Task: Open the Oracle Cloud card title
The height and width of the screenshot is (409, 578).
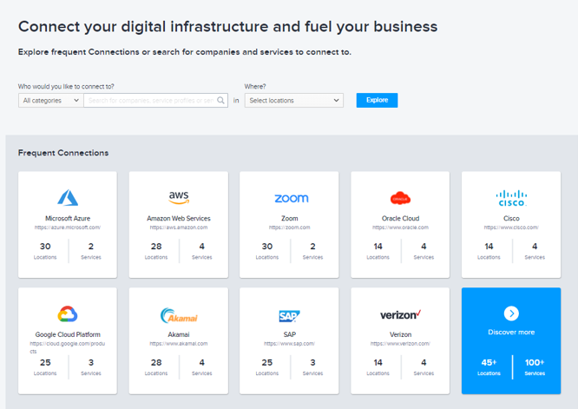Action: pyautogui.click(x=400, y=218)
